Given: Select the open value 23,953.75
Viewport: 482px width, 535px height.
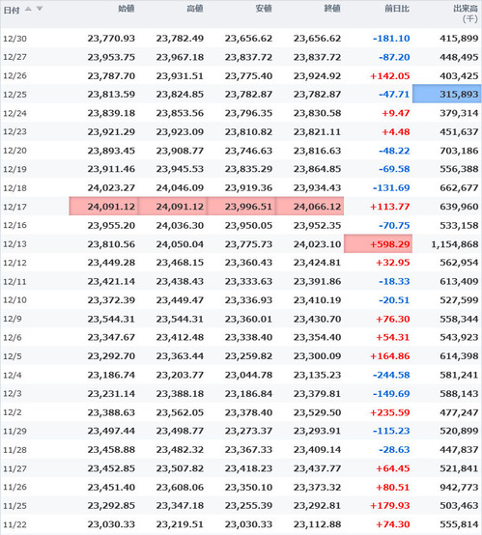Looking at the screenshot, I should point(111,57).
